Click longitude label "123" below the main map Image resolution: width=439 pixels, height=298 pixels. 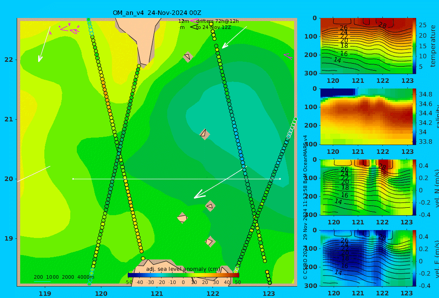point(269,294)
